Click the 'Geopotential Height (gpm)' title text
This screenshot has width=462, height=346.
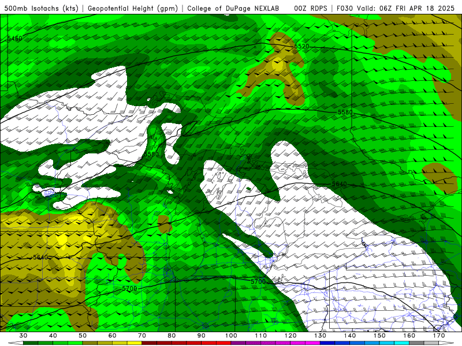pos(133,9)
